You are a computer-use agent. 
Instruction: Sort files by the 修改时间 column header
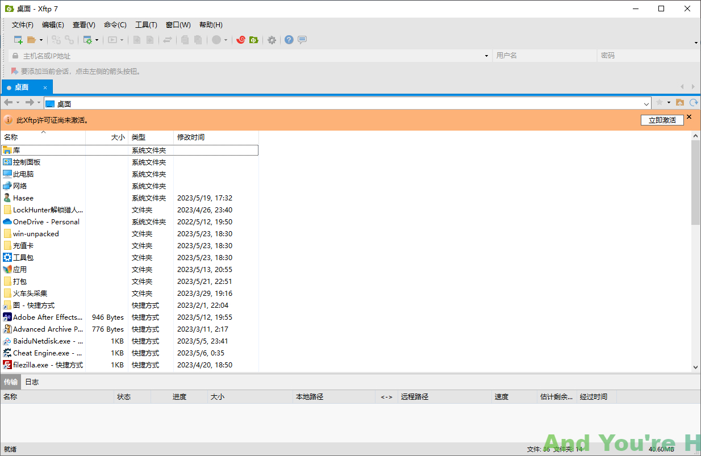[x=216, y=137]
